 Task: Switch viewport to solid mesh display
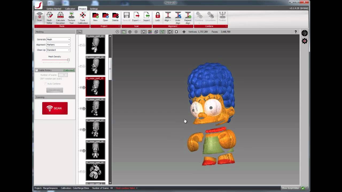pos(117,32)
